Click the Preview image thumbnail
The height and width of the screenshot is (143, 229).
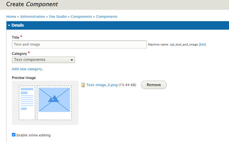[45, 103]
